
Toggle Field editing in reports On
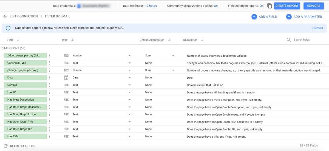262,6
